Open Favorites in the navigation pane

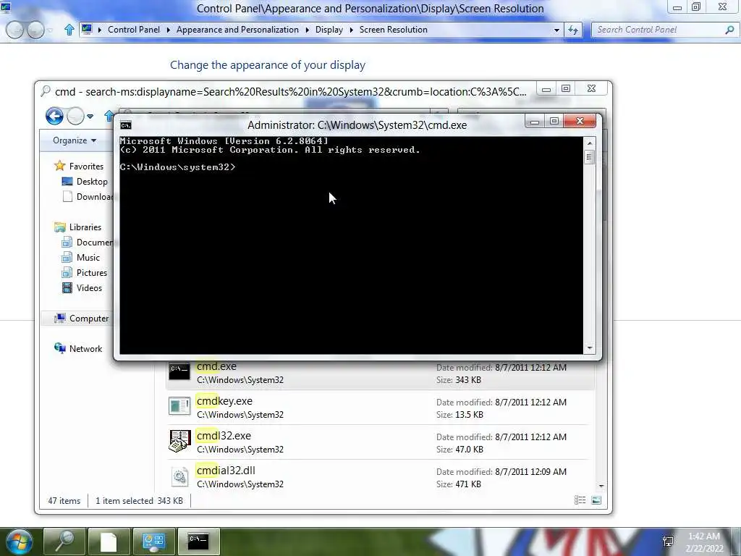[86, 167]
